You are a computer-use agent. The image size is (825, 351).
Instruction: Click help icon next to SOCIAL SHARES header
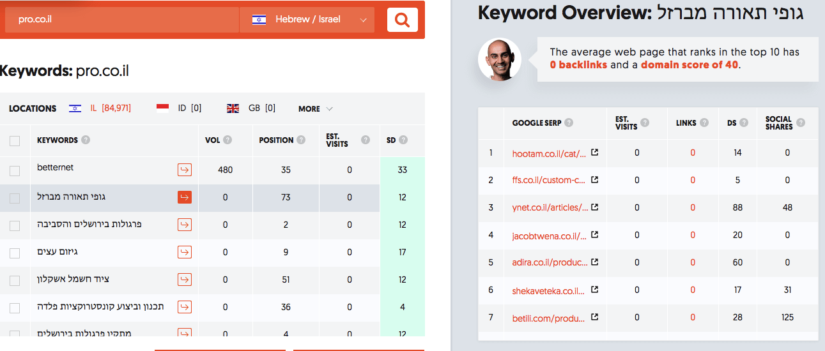tap(801, 123)
